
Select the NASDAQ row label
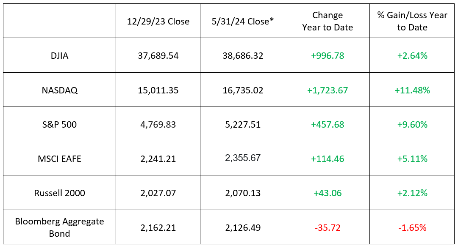coord(59,90)
